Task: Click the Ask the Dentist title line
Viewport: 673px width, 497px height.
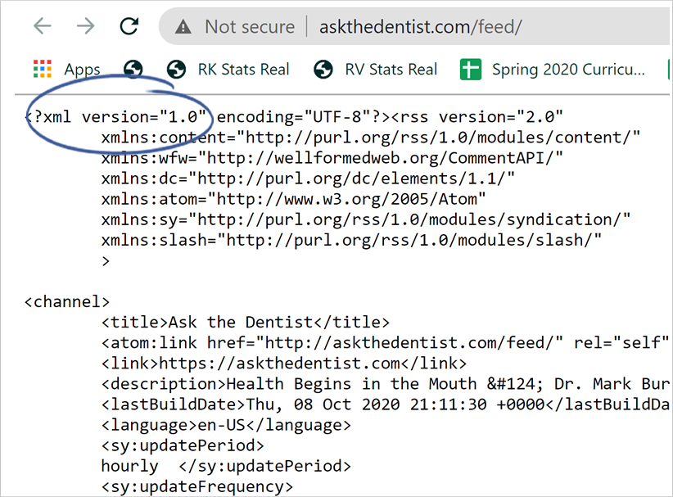Action: pyautogui.click(x=246, y=323)
